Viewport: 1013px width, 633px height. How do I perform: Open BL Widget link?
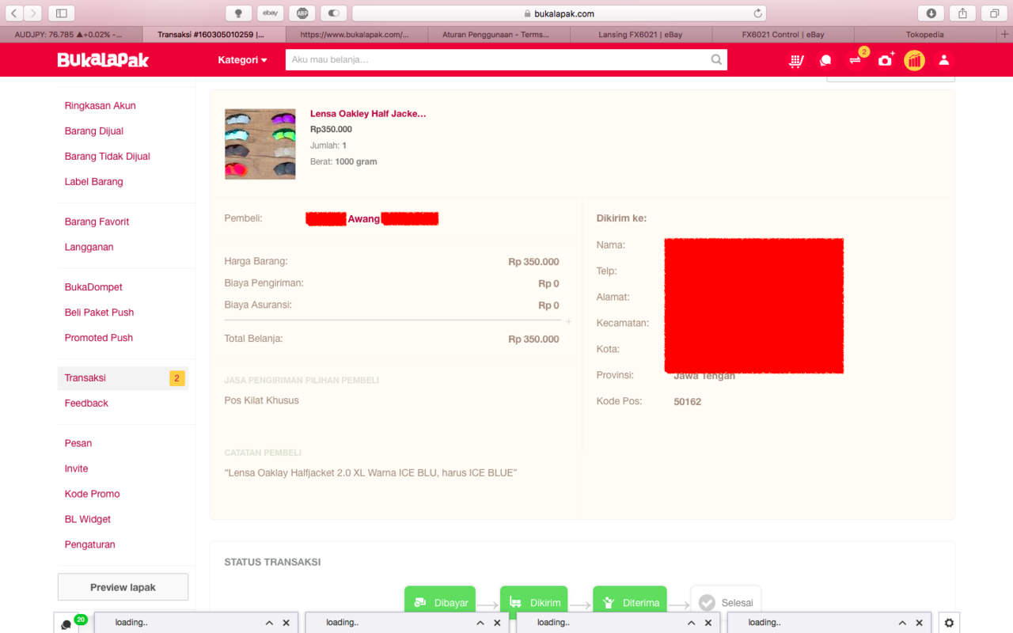pos(88,519)
